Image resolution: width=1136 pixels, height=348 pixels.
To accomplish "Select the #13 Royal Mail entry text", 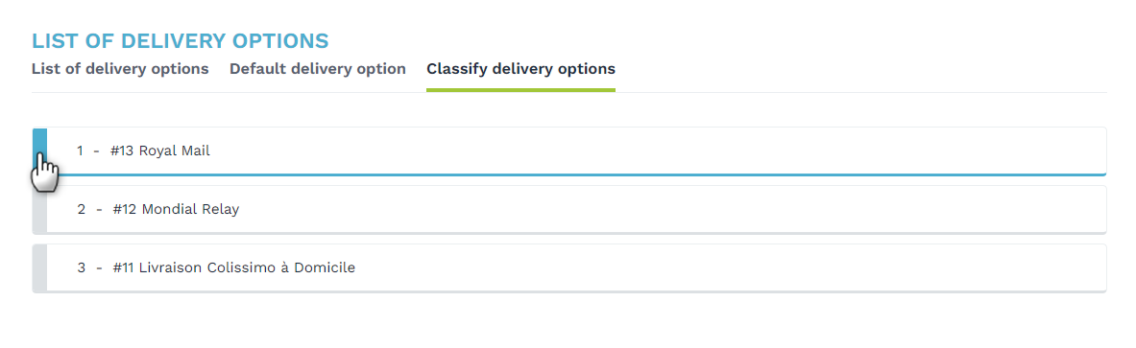I will [160, 151].
